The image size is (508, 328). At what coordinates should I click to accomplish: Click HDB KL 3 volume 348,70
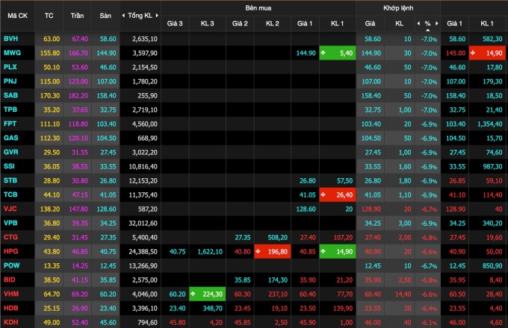click(x=212, y=309)
